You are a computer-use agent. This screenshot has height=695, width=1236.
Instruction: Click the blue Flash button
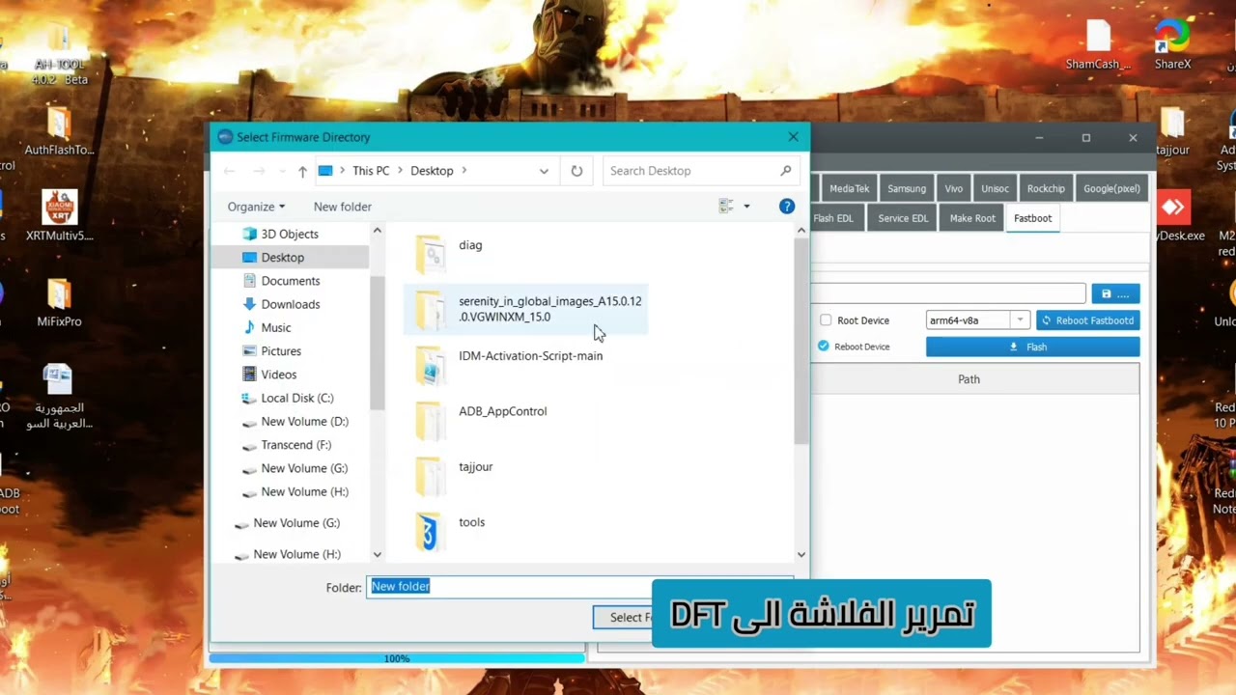1032,347
